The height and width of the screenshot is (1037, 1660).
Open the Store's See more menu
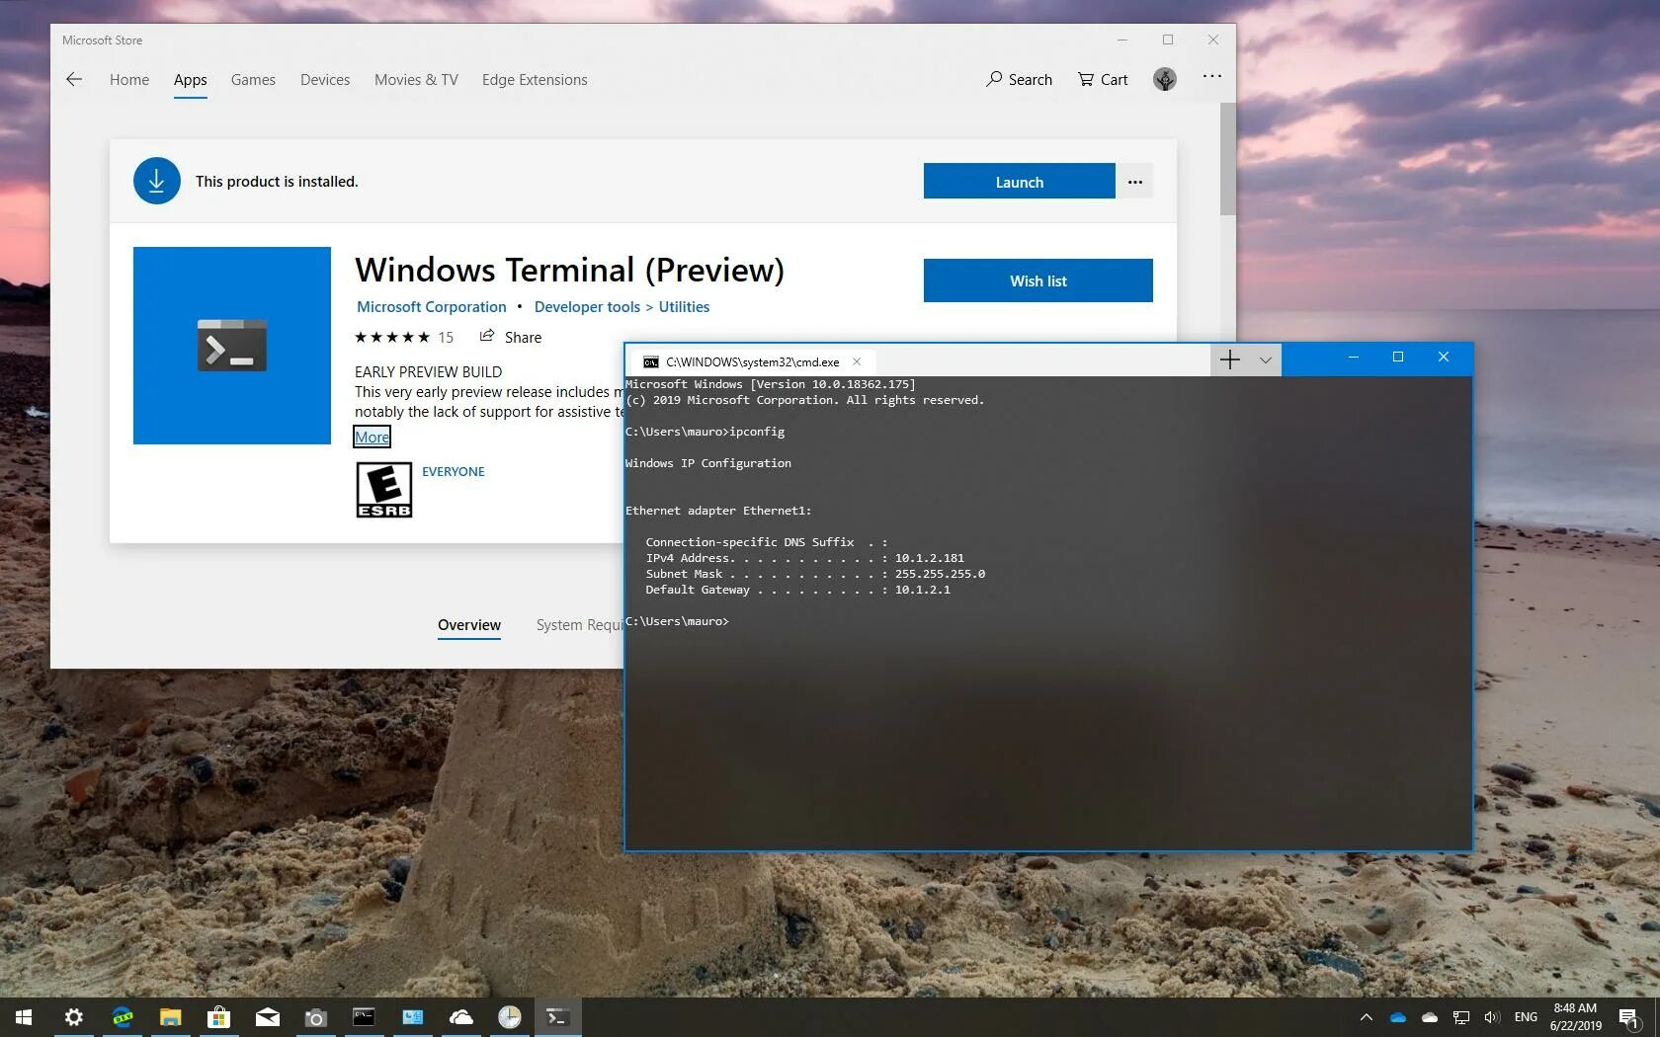1212,76
